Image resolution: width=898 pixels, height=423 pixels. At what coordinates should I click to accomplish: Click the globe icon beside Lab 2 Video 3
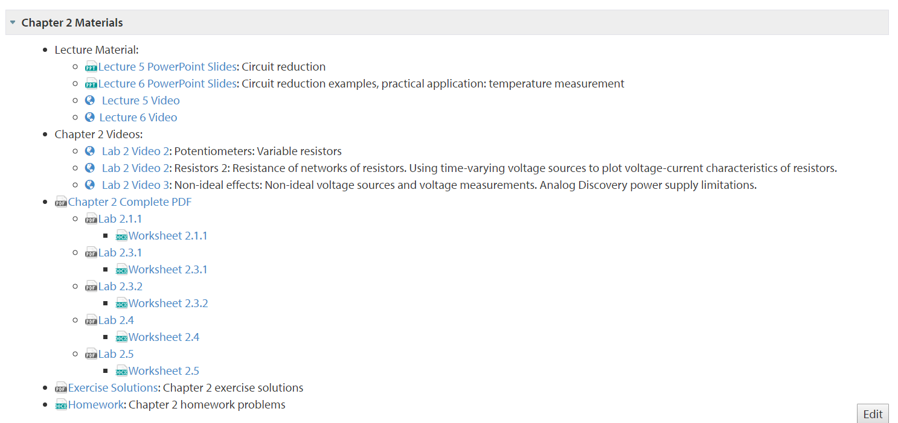pos(90,185)
